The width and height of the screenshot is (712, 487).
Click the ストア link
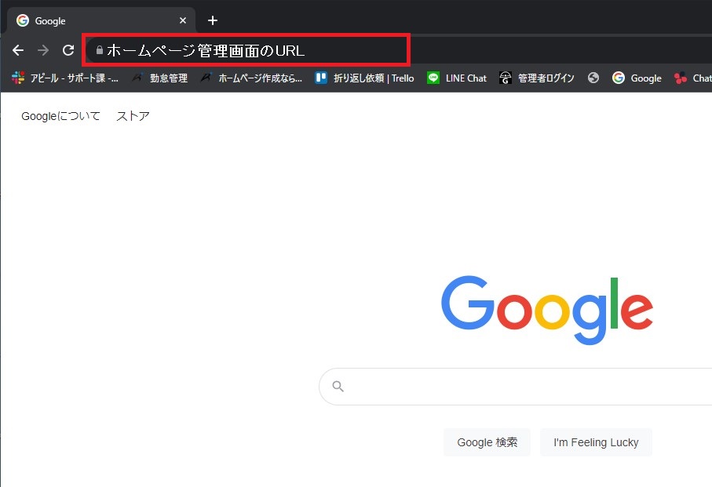133,116
